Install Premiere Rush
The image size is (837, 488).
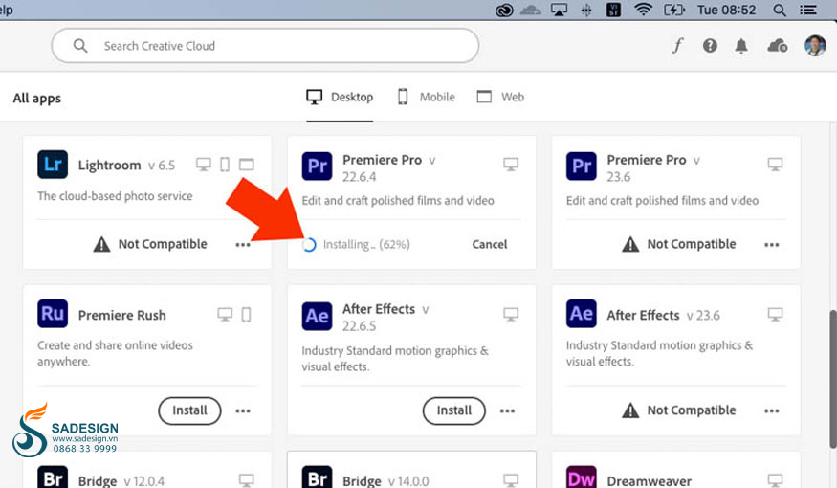coord(189,410)
